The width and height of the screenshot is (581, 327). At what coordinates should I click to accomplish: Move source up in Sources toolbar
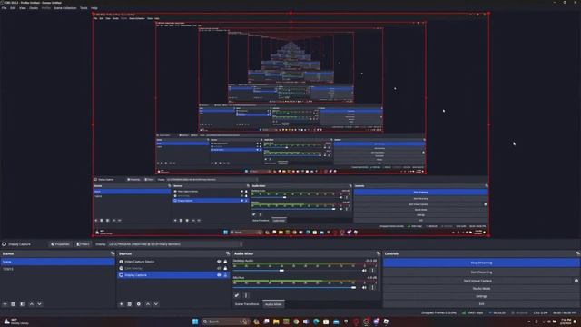pos(148,304)
